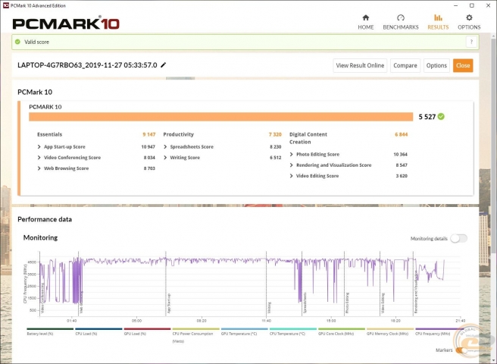Click the CPU Load (%) legend swatch
The image size is (497, 364).
click(98, 329)
